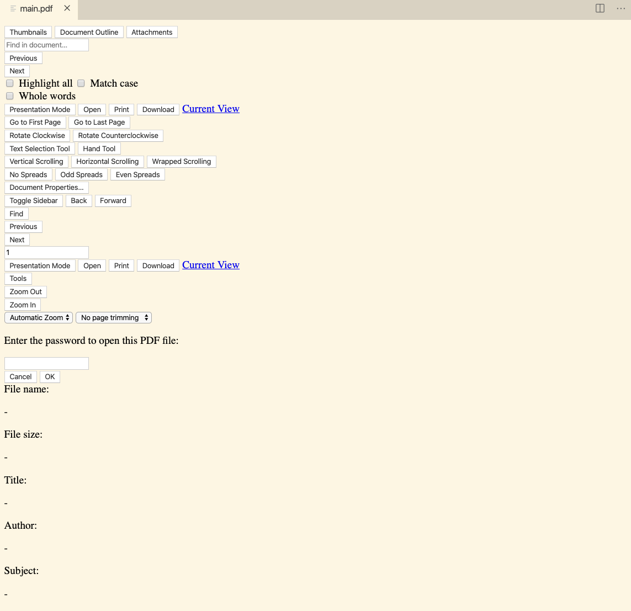Image resolution: width=631 pixels, height=611 pixels.
Task: Click the Find button
Action: click(16, 214)
